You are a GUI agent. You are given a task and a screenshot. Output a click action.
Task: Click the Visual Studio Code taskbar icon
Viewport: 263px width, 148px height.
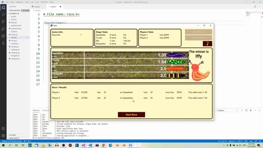pos(90,145)
